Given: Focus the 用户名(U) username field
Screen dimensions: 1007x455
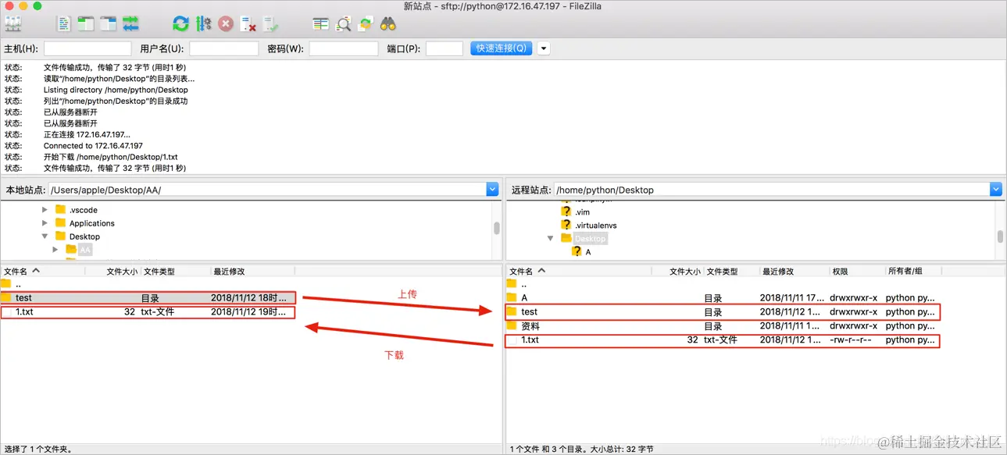Looking at the screenshot, I should coord(223,48).
